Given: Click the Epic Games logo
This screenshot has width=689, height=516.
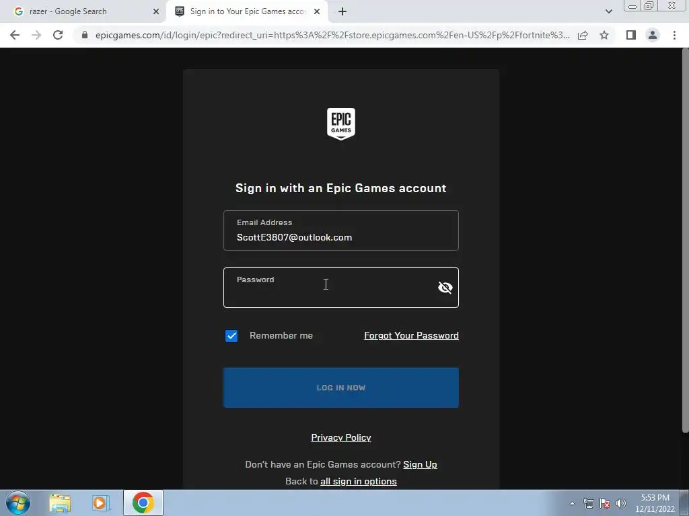Looking at the screenshot, I should click(341, 124).
